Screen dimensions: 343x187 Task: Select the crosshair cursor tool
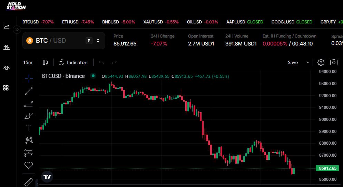click(29, 79)
